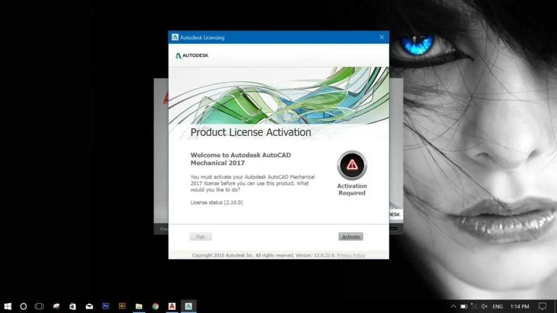
Task: Click the muted volume tray icon
Action: pyautogui.click(x=484, y=306)
